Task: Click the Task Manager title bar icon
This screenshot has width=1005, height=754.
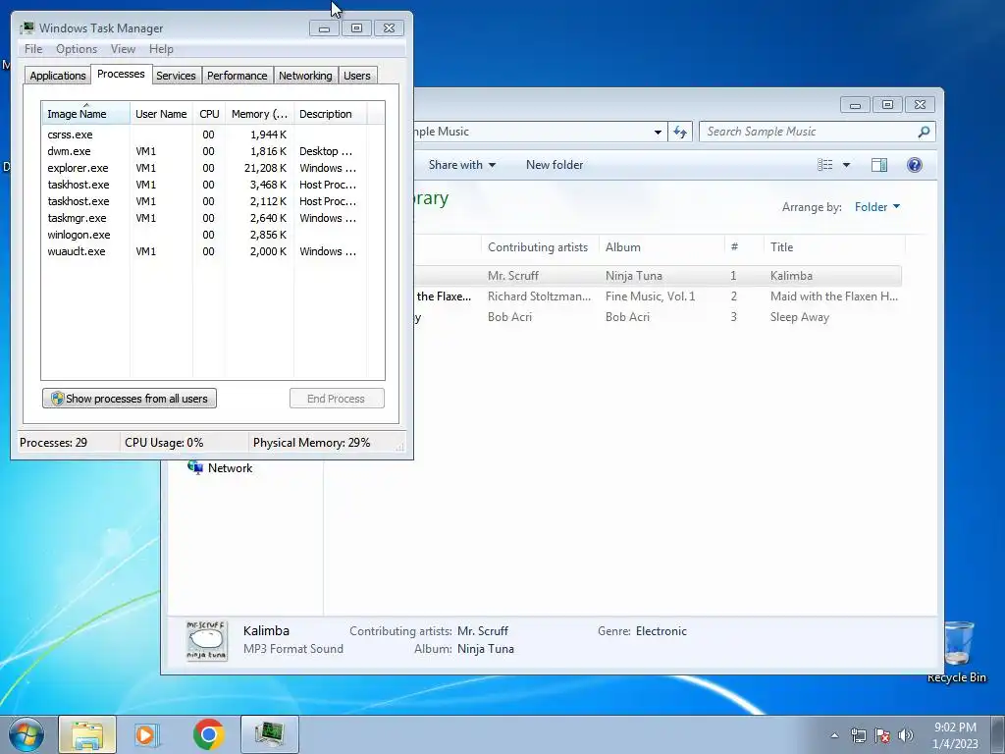Action: pyautogui.click(x=26, y=28)
